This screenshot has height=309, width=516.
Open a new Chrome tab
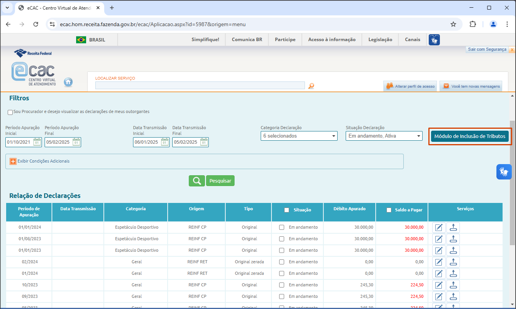coord(112,8)
